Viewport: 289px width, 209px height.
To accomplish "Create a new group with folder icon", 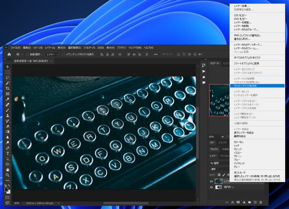I will click(250, 202).
